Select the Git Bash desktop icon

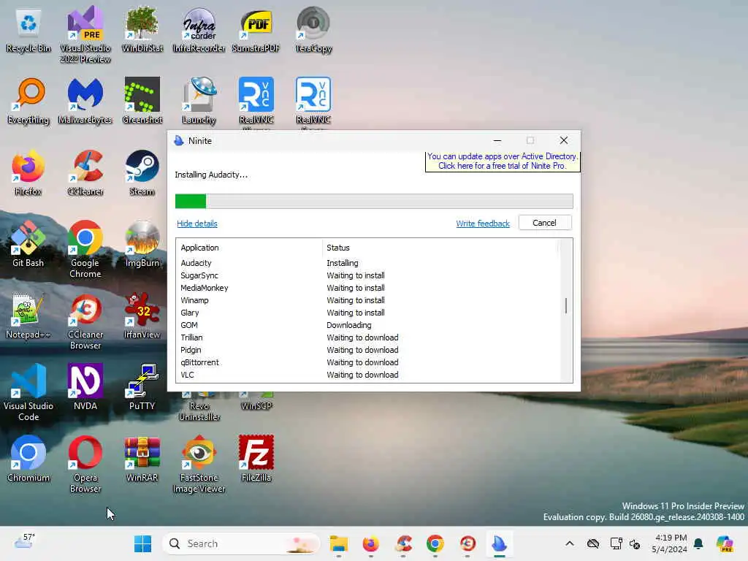(28, 244)
